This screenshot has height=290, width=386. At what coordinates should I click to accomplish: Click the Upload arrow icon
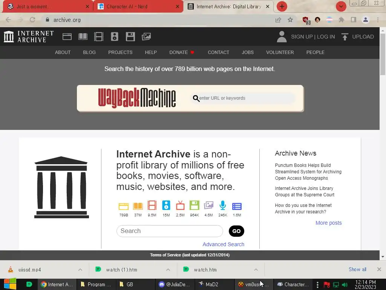345,37
